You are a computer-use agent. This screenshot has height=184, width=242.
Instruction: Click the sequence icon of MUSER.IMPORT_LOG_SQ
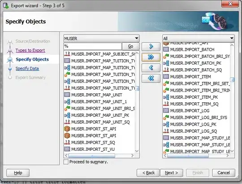tap(166, 131)
